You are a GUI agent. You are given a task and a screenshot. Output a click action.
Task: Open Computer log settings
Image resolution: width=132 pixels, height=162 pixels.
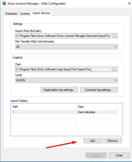click(99, 90)
